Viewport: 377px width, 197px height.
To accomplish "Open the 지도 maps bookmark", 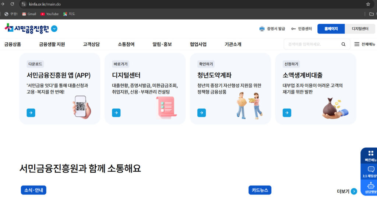I will (x=69, y=14).
